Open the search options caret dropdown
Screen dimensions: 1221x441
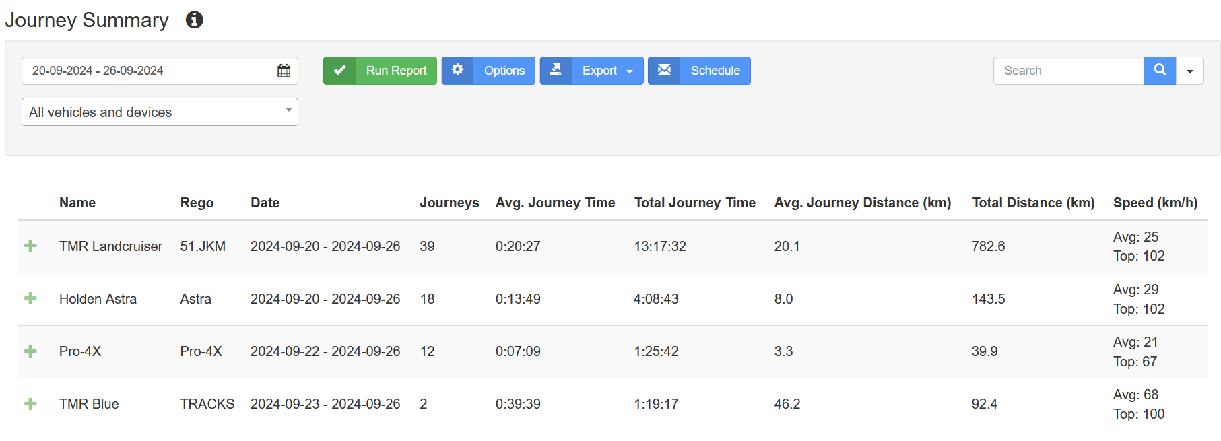point(1190,71)
